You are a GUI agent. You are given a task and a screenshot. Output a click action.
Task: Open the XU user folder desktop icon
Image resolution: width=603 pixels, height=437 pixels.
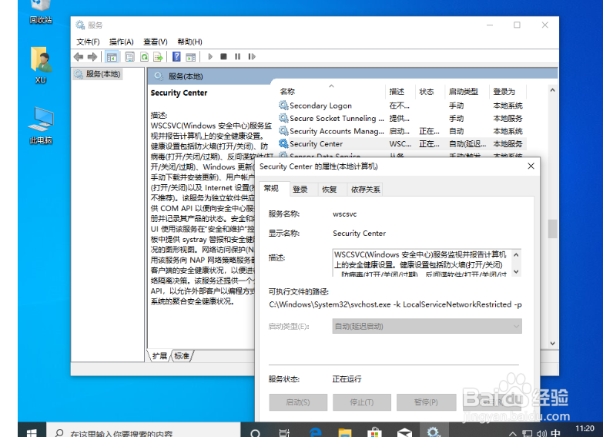(x=41, y=65)
